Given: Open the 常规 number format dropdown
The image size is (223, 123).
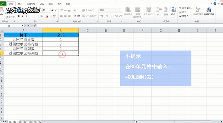Looking at the screenshot, I should (x=121, y=10).
